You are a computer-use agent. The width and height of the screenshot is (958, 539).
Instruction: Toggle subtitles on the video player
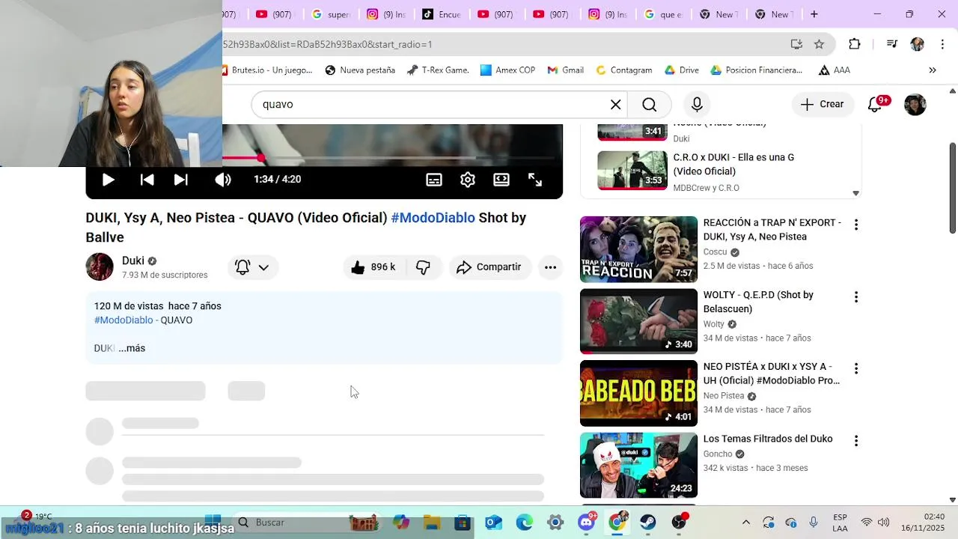click(434, 180)
